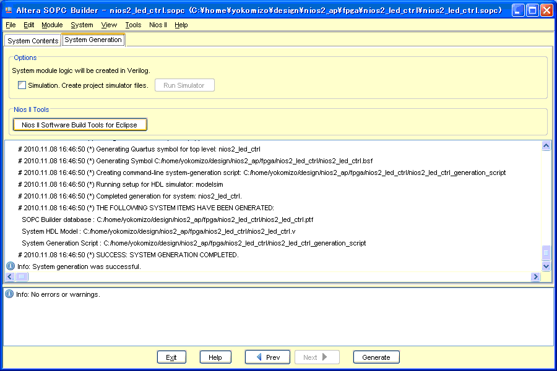This screenshot has height=371, width=557.
Task: Select 'Generating Symbol' nios2_led_ctrl.bsf log line
Action: (195, 161)
